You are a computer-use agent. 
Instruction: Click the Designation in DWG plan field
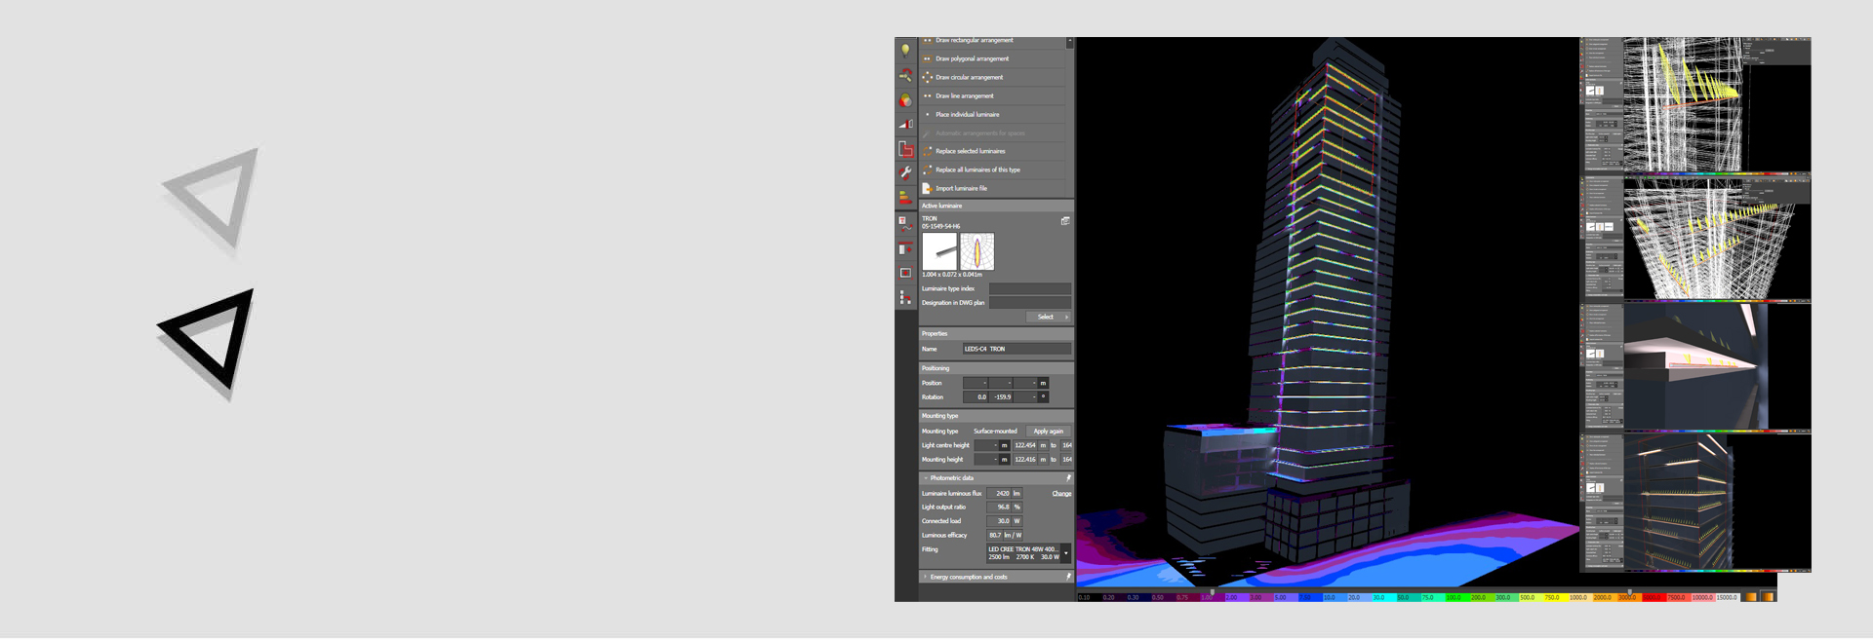pyautogui.click(x=1030, y=303)
